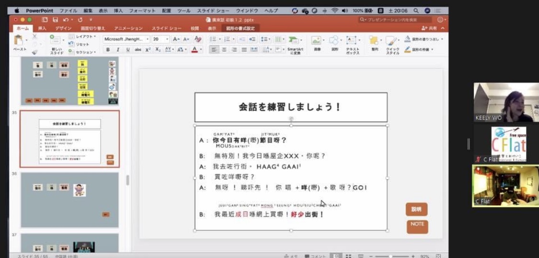Insert a new slide with the new slide icon

point(57,41)
